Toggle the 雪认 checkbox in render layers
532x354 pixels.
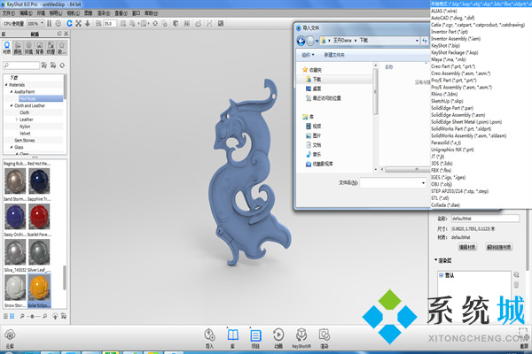442,275
